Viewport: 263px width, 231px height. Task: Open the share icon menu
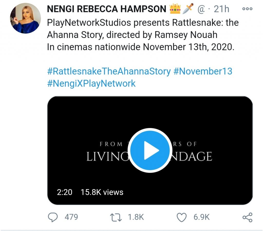[x=247, y=217]
